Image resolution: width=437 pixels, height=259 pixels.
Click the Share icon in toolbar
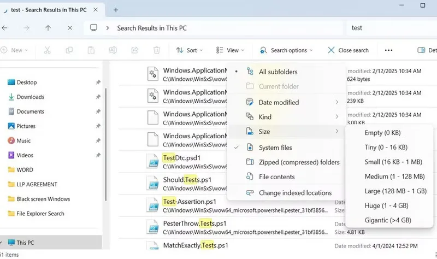(x=135, y=50)
